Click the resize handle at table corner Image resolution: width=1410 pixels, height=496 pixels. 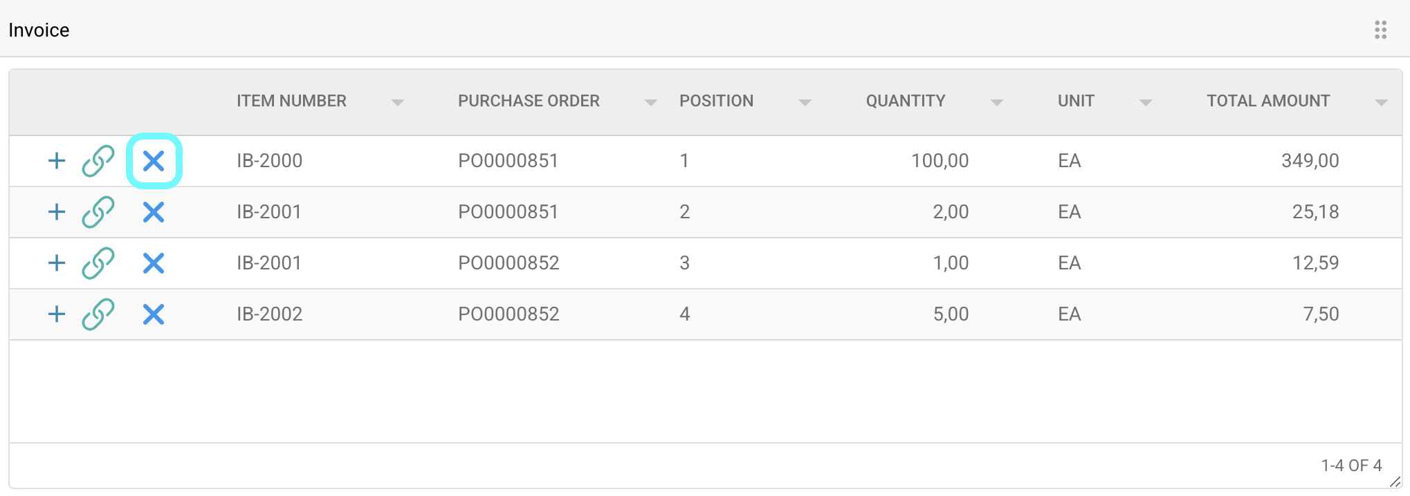1395,481
